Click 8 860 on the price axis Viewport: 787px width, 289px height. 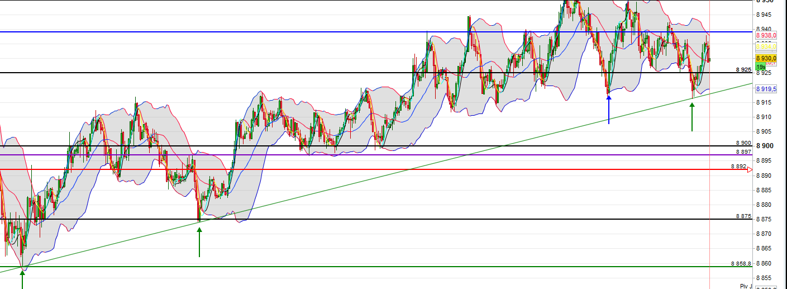(765, 263)
